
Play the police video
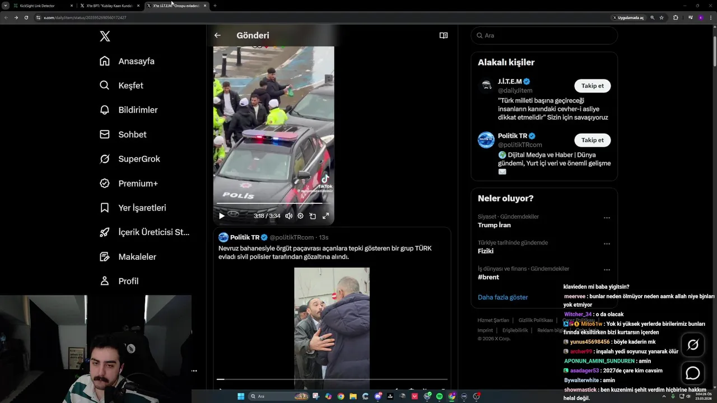(x=222, y=215)
